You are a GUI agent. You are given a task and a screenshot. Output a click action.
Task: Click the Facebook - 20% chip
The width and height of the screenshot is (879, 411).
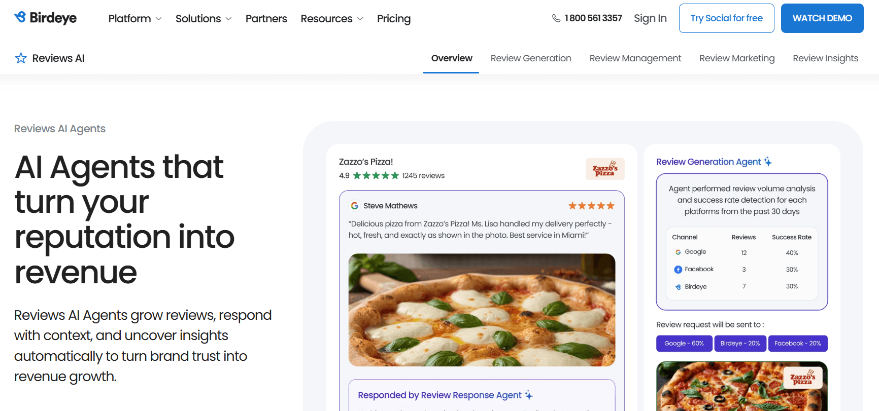pyautogui.click(x=798, y=343)
